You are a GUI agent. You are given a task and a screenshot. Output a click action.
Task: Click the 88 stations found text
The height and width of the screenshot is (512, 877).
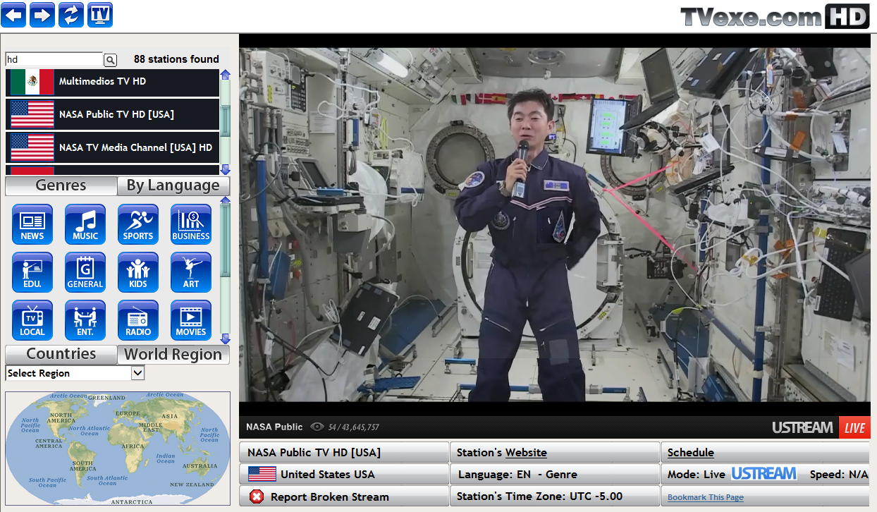[176, 59]
